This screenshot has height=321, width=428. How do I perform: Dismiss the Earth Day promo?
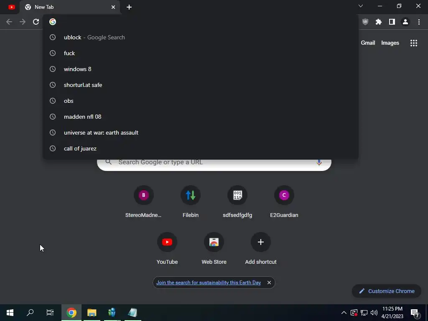[x=269, y=283]
